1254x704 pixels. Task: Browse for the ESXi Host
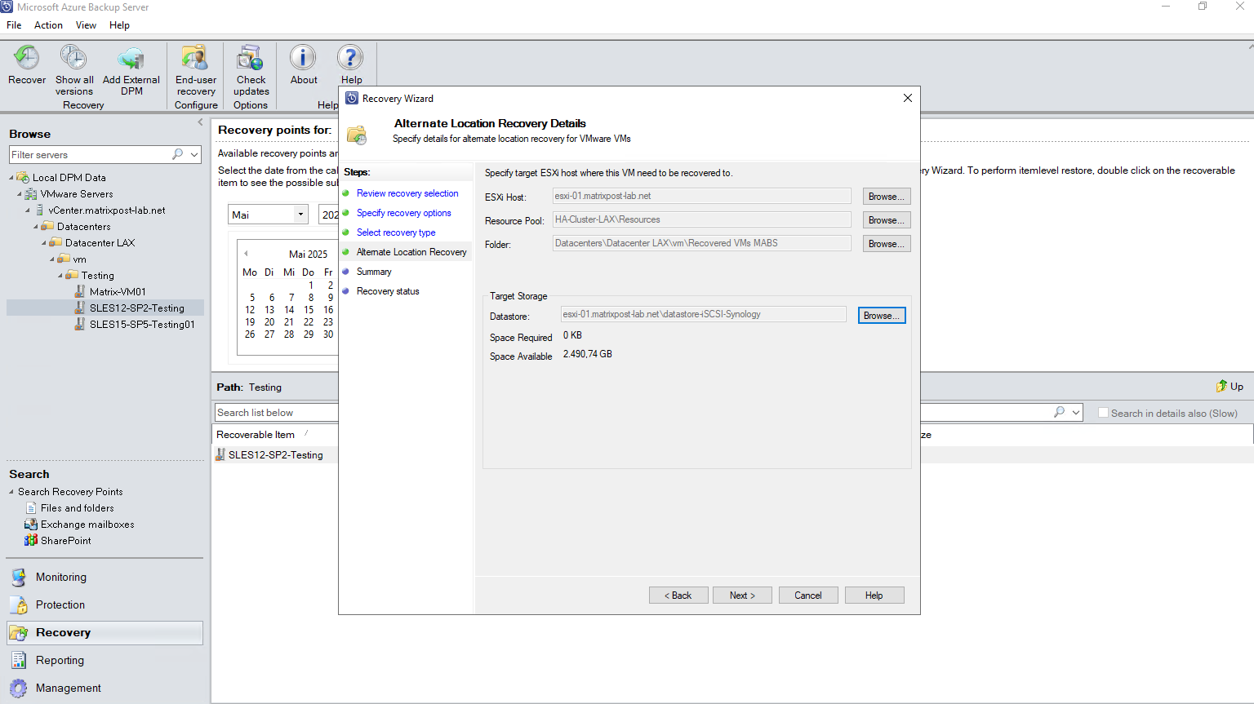point(887,197)
